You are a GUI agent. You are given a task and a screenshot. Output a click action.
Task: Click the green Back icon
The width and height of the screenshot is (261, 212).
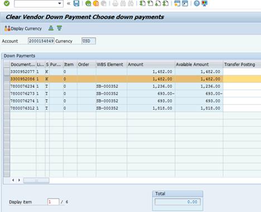[88, 3]
